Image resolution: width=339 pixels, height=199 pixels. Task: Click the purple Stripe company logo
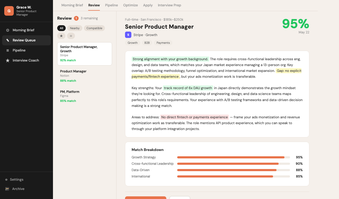coord(128,35)
